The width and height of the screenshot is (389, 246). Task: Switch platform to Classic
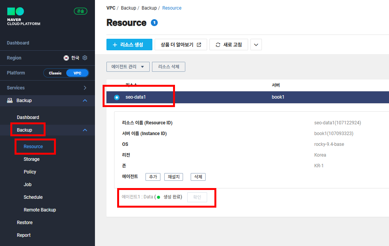pyautogui.click(x=55, y=73)
